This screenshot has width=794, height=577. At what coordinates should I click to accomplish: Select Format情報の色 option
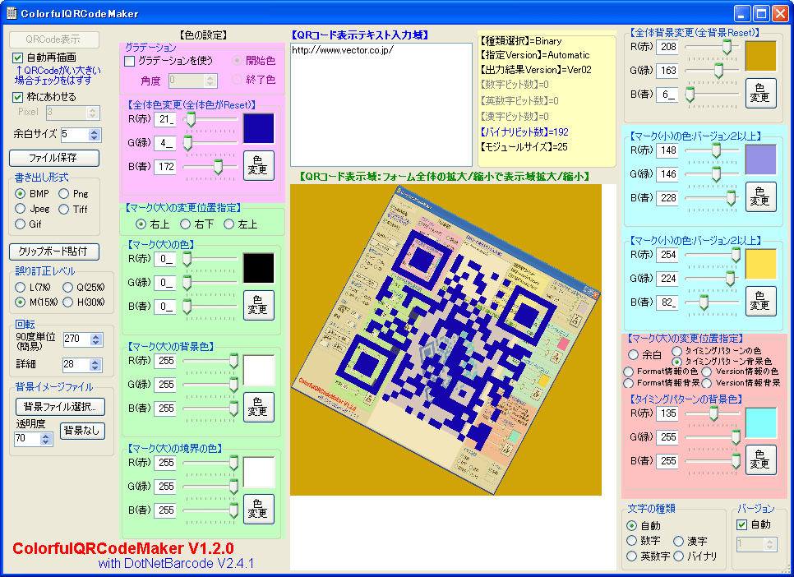pyautogui.click(x=629, y=372)
